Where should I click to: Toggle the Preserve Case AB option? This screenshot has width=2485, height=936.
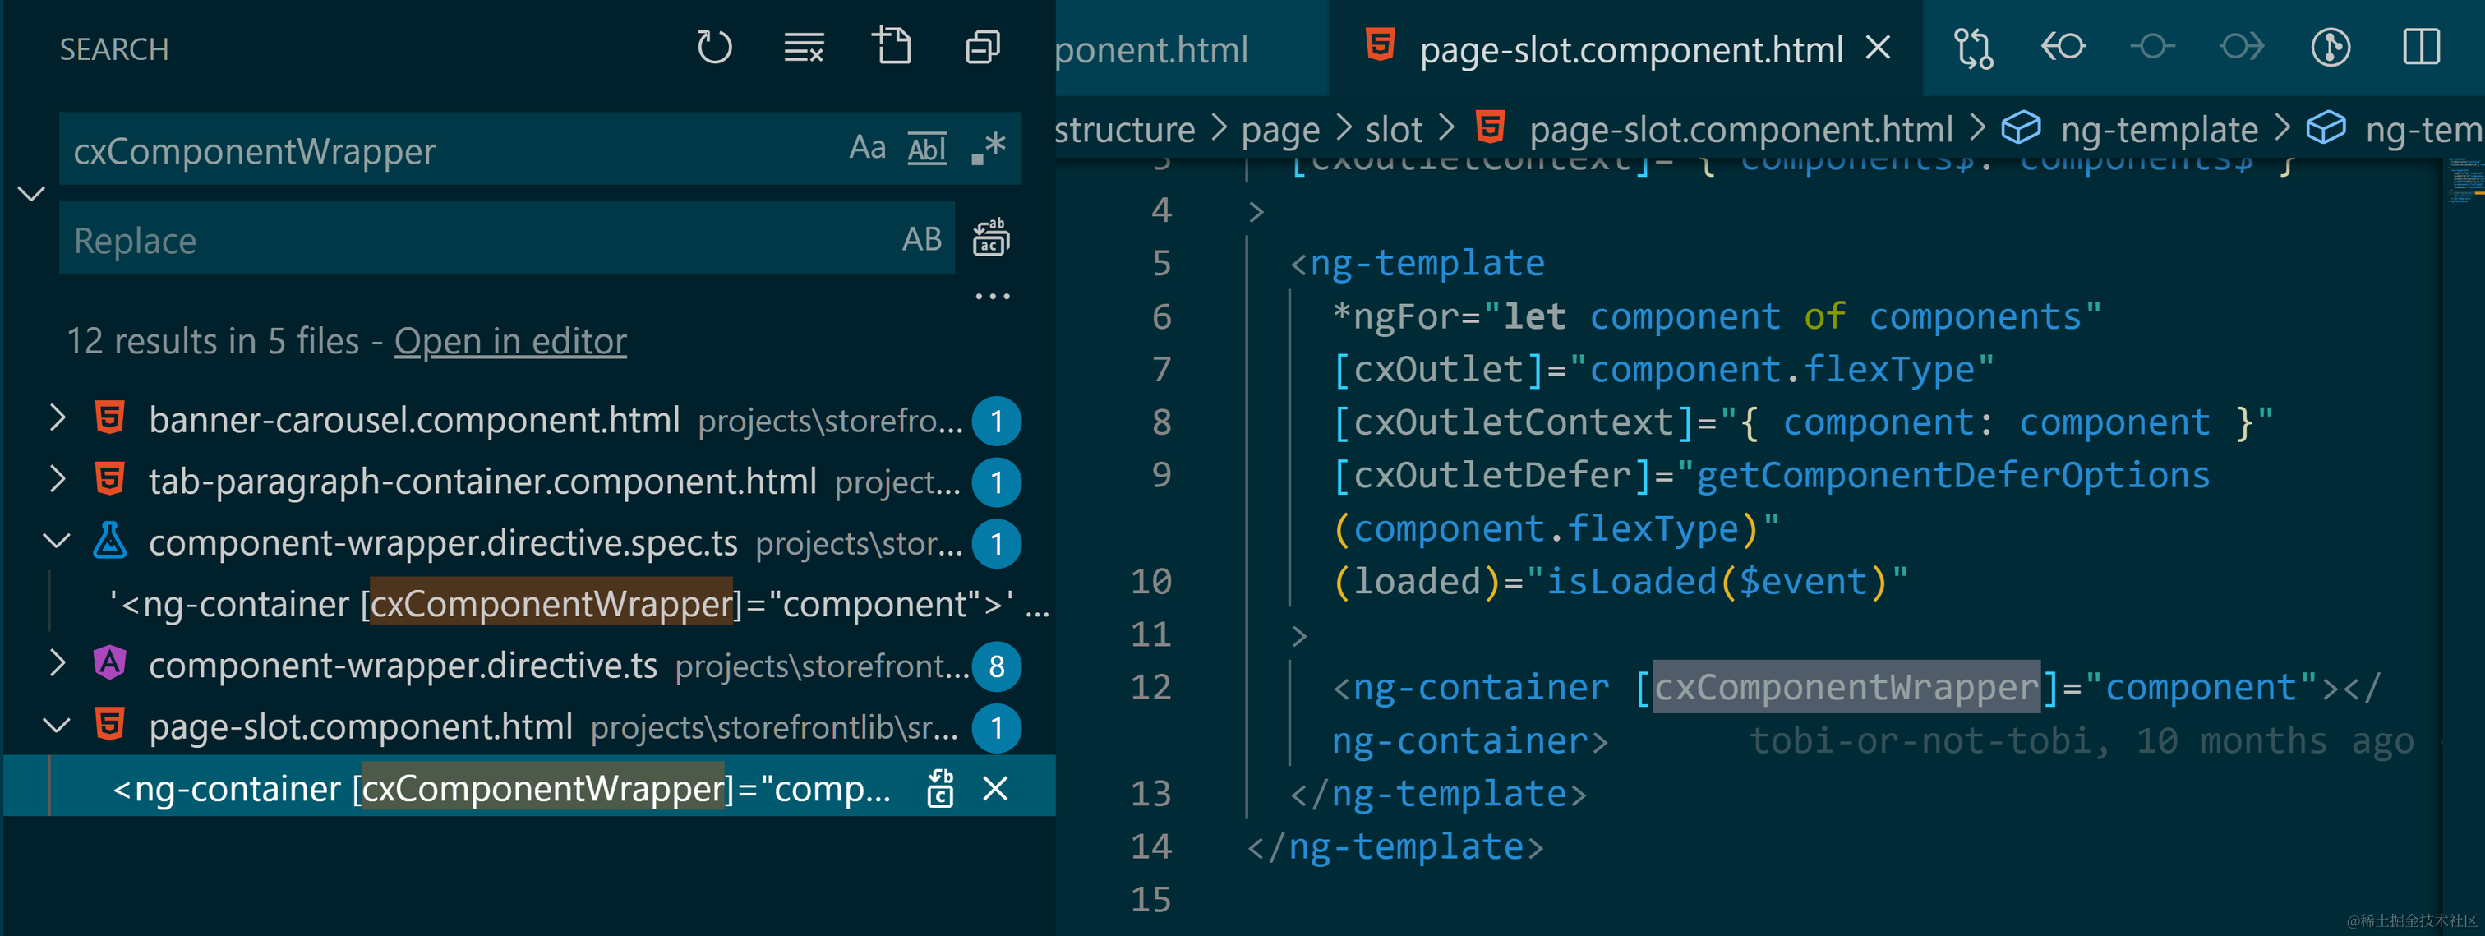click(920, 239)
